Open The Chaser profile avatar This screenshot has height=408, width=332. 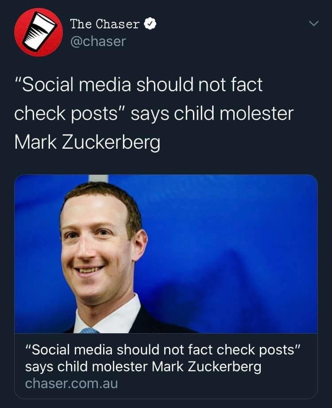[38, 32]
